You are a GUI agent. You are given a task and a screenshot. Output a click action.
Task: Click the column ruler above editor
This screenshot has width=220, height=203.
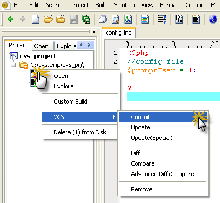pos(163,44)
